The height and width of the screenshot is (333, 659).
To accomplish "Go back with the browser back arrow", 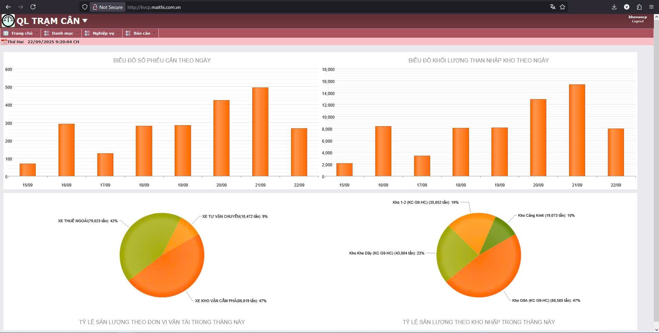I will pyautogui.click(x=8, y=7).
